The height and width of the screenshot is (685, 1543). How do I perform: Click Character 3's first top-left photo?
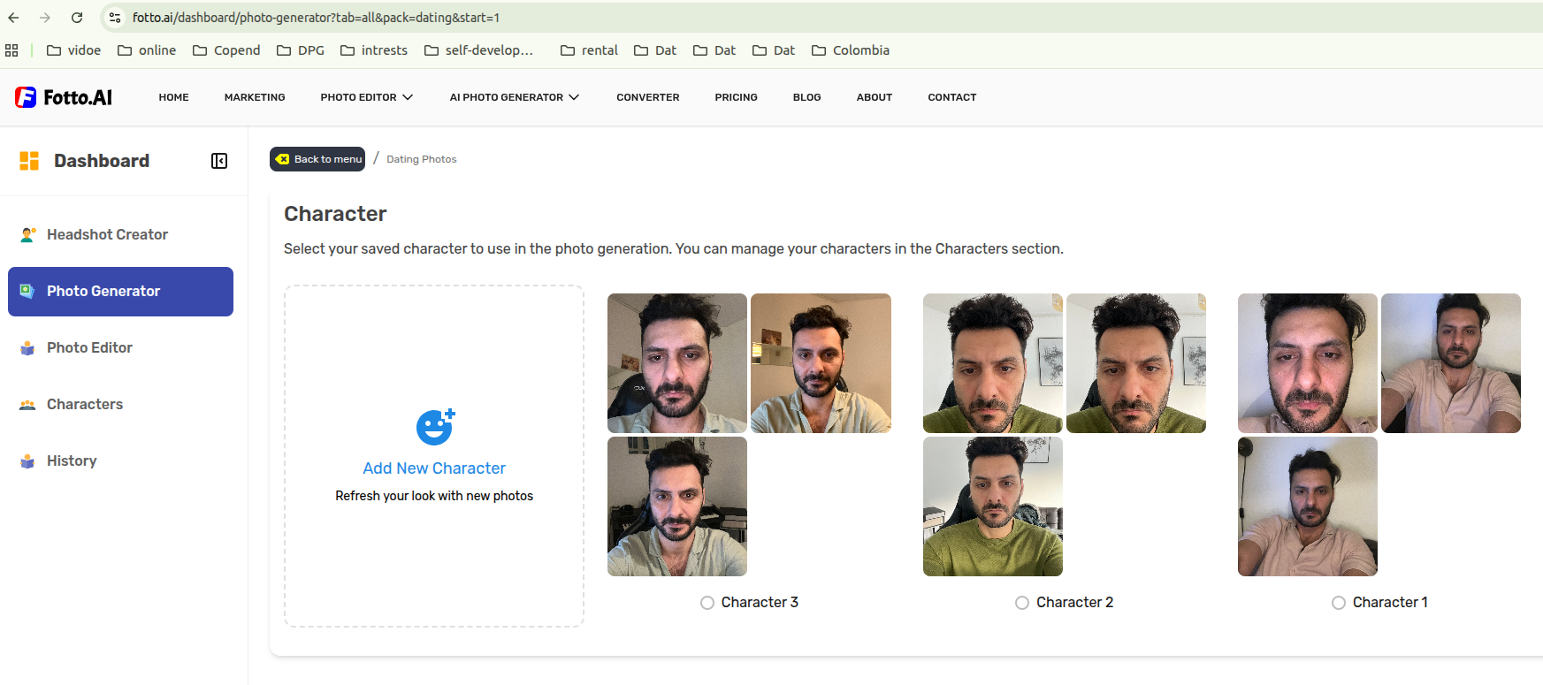click(677, 363)
